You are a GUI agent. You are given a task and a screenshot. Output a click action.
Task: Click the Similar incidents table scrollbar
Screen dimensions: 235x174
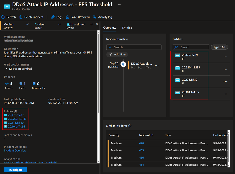(x=228, y=148)
